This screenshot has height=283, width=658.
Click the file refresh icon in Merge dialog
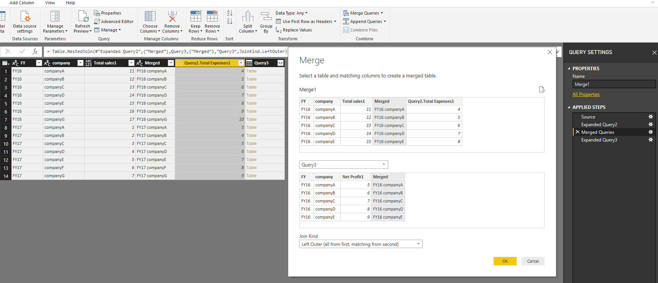(x=541, y=89)
